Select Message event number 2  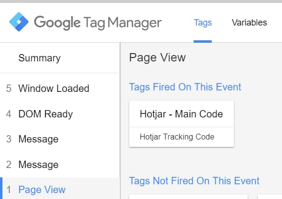60,165
